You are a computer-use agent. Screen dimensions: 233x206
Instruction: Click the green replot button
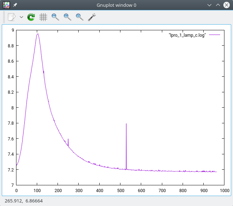tap(31, 17)
